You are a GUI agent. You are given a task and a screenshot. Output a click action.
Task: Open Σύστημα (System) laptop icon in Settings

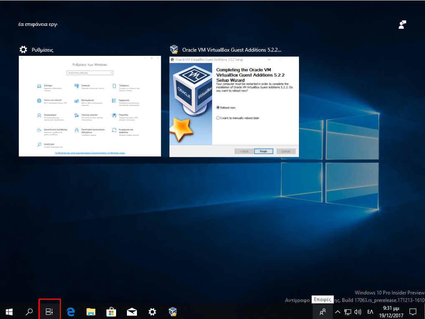[x=39, y=86]
